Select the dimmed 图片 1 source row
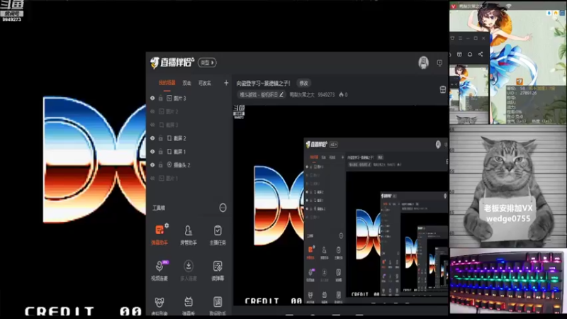The width and height of the screenshot is (567, 319). [189, 179]
